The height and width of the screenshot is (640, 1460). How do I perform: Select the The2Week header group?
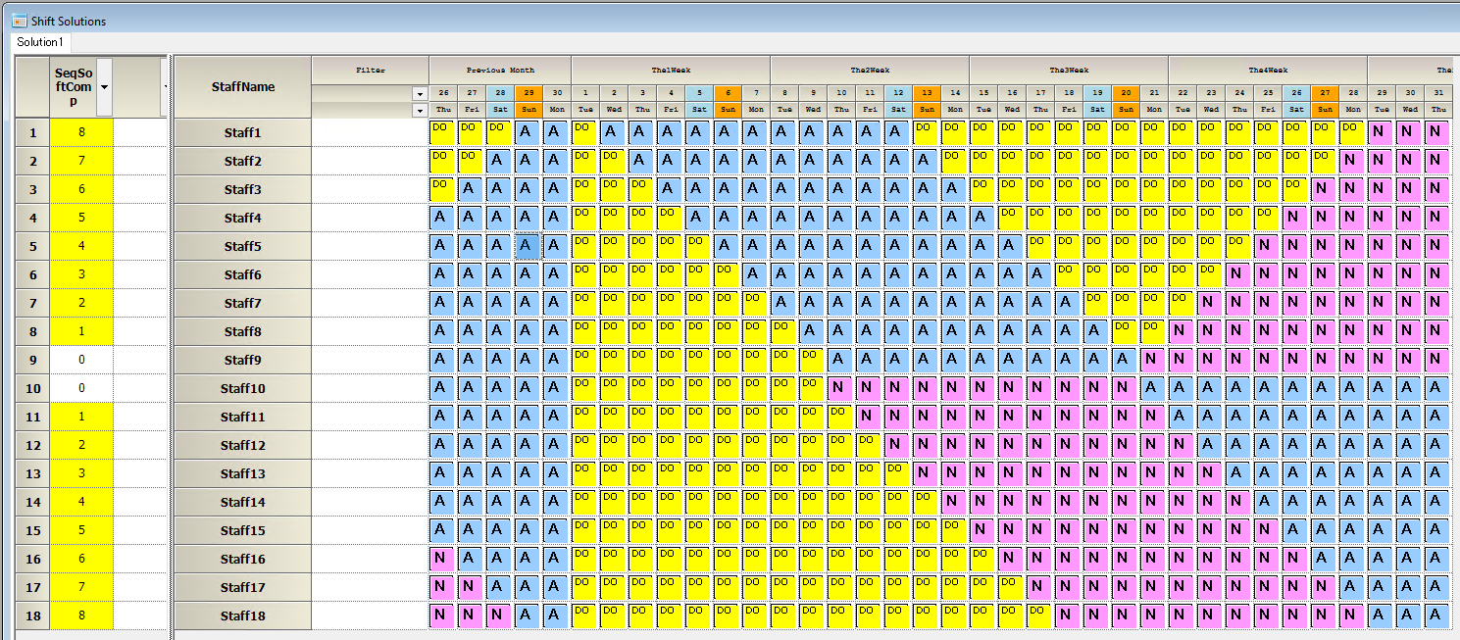pyautogui.click(x=869, y=71)
